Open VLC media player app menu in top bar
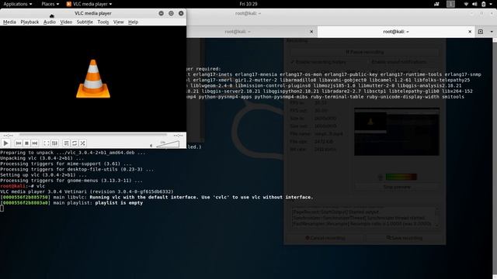 tap(89, 4)
